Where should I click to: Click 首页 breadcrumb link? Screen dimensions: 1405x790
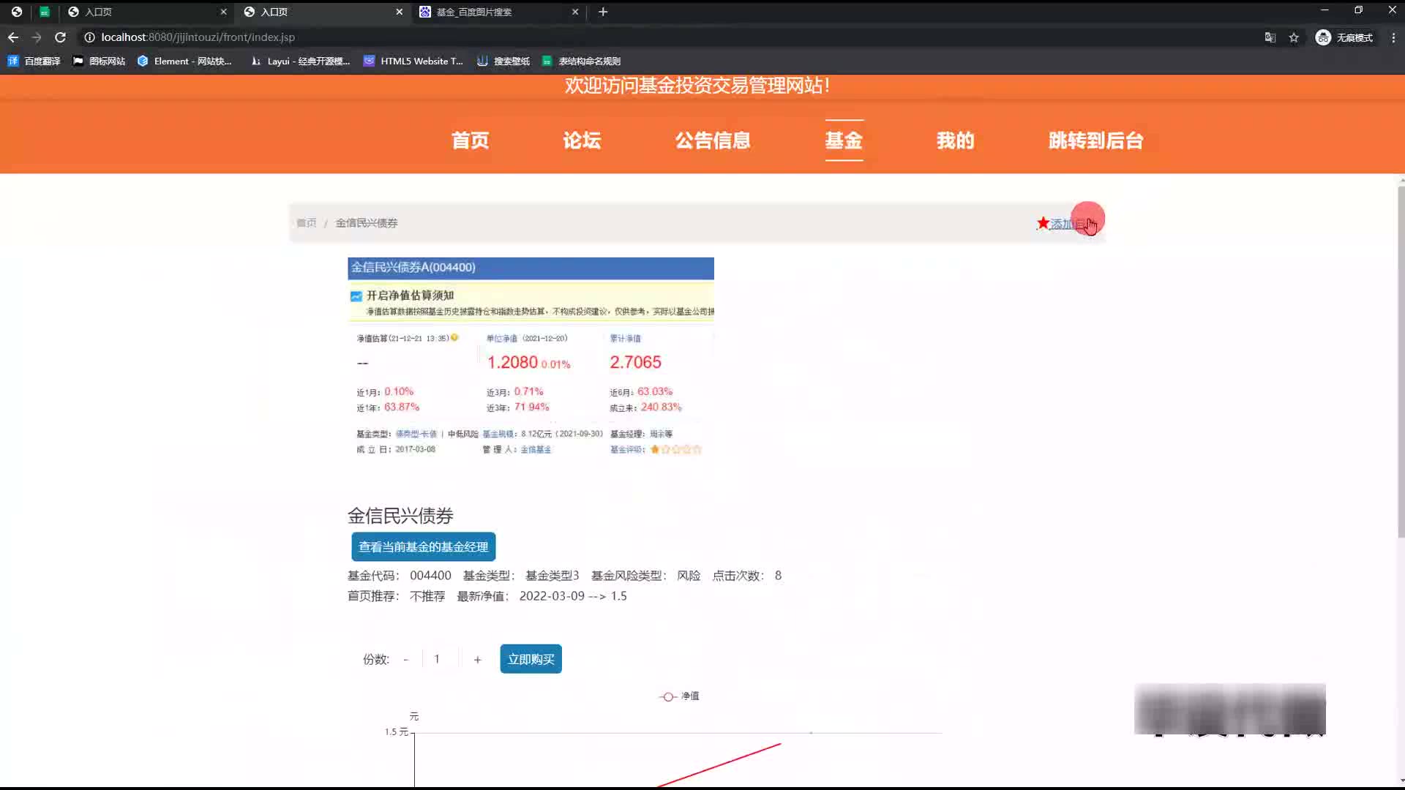point(307,223)
